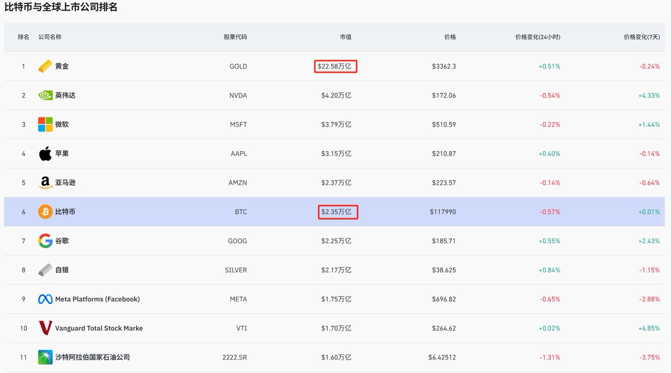The height and width of the screenshot is (373, 671).
Task: Click the Amazon icon next to 亚马逊
Action: 45,183
